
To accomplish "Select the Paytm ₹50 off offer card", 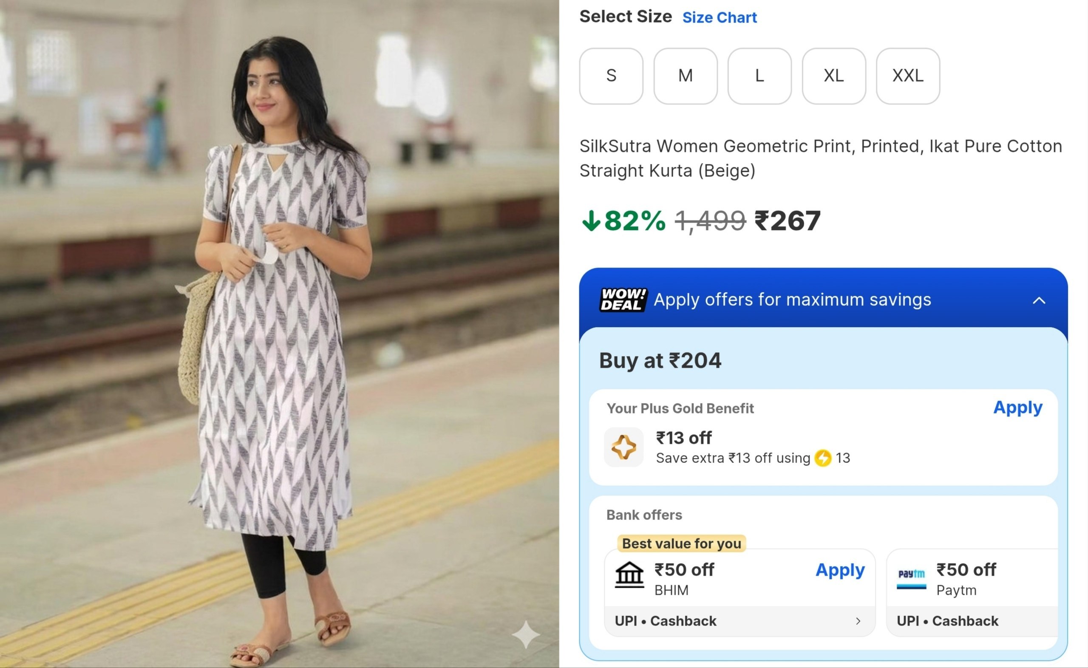I will click(x=972, y=592).
